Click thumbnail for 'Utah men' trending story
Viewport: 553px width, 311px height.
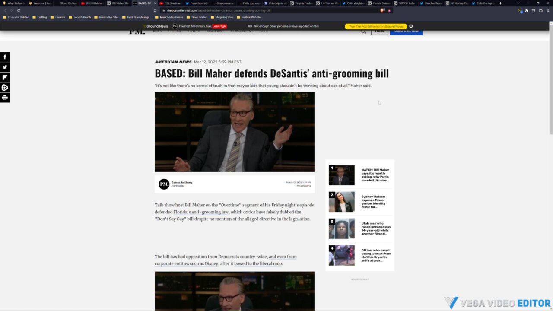(x=341, y=228)
